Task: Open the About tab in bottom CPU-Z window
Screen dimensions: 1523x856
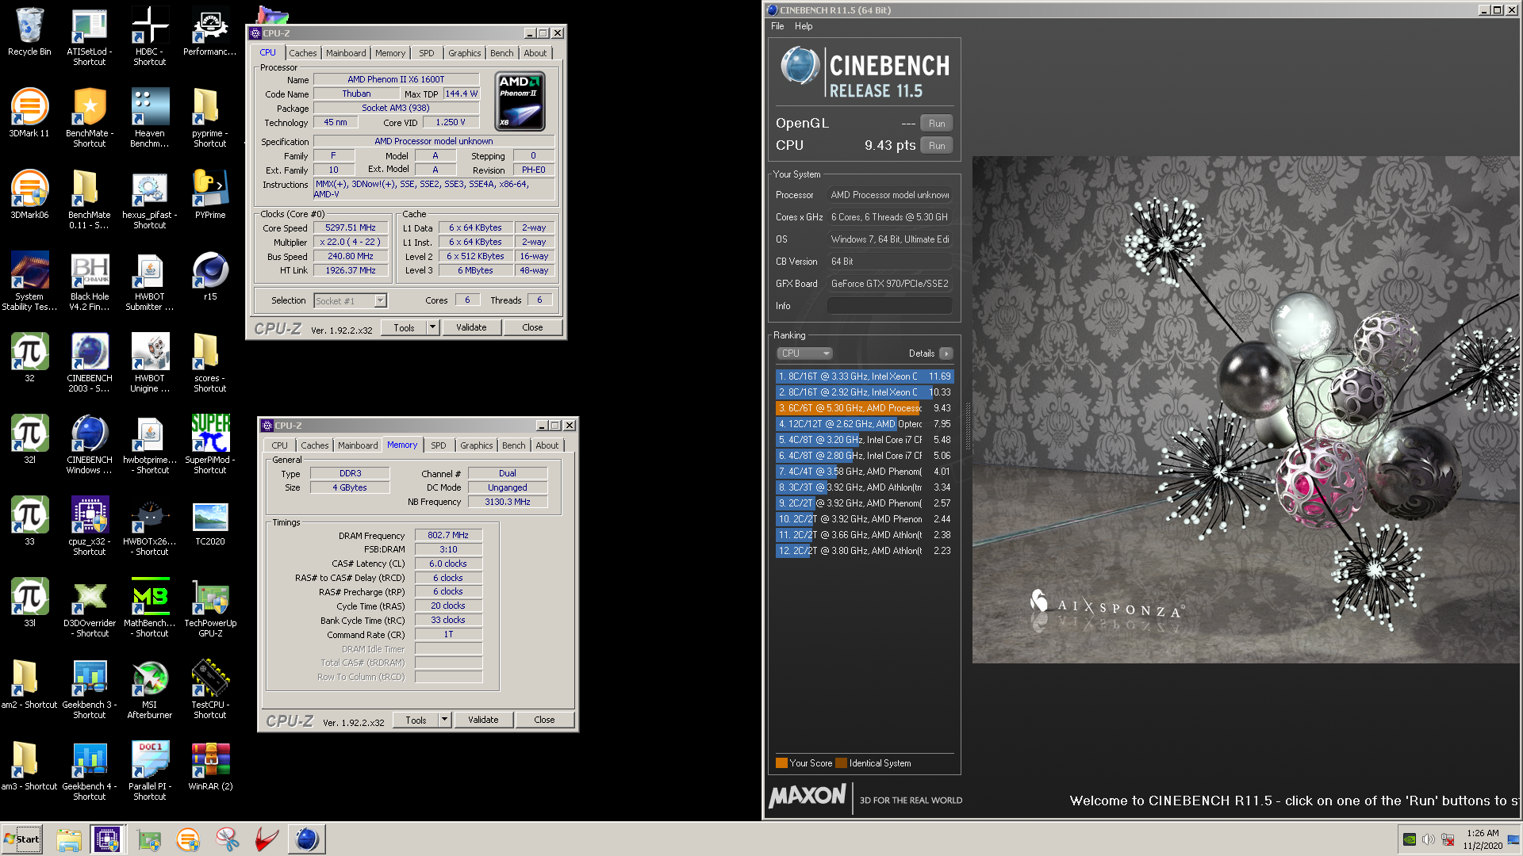Action: pyautogui.click(x=547, y=445)
